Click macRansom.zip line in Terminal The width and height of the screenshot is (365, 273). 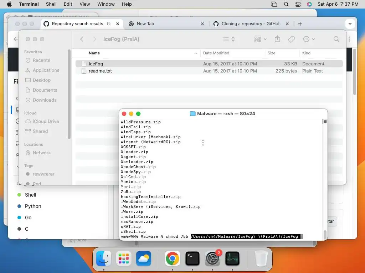(x=137, y=221)
